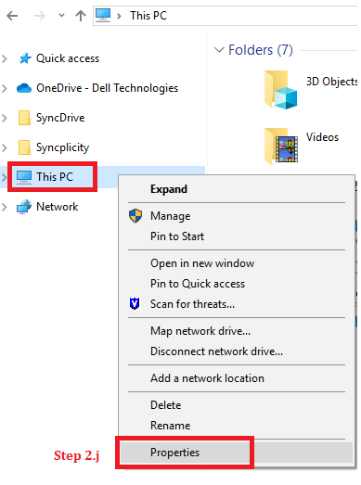The width and height of the screenshot is (361, 485).
Task: Click the Network icon in sidebar
Action: (x=24, y=207)
